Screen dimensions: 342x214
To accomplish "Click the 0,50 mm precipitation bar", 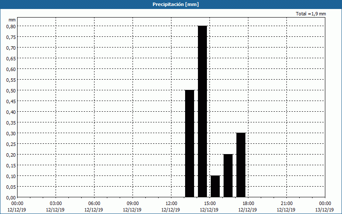I will point(189,143).
